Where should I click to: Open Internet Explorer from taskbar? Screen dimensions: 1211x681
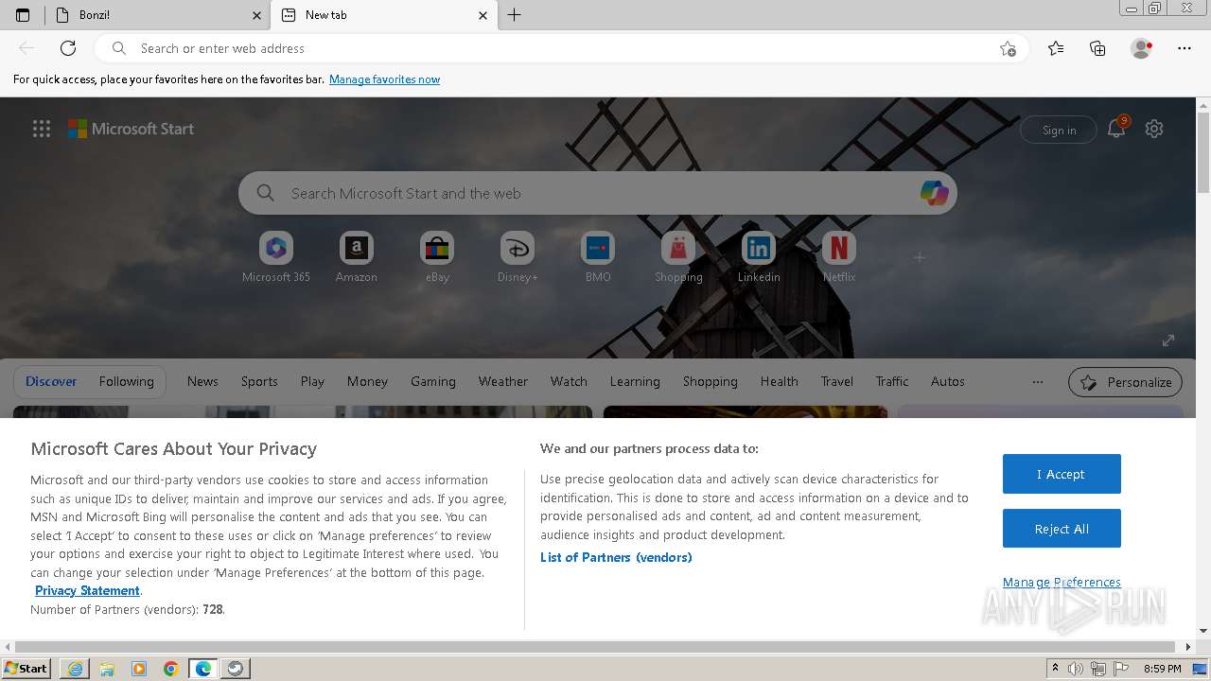click(x=75, y=669)
